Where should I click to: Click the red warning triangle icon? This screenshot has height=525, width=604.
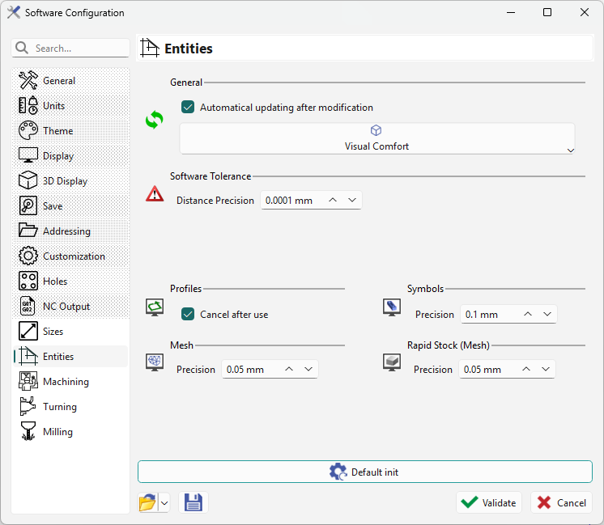[154, 194]
